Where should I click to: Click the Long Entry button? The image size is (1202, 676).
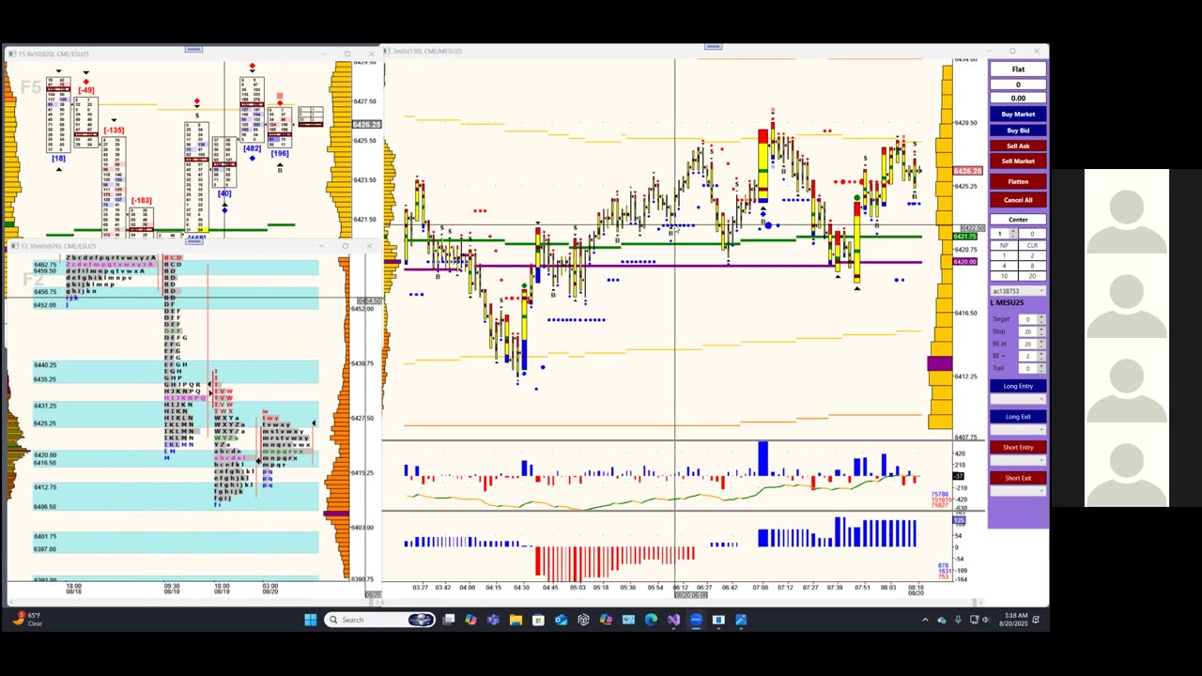[x=1018, y=386]
